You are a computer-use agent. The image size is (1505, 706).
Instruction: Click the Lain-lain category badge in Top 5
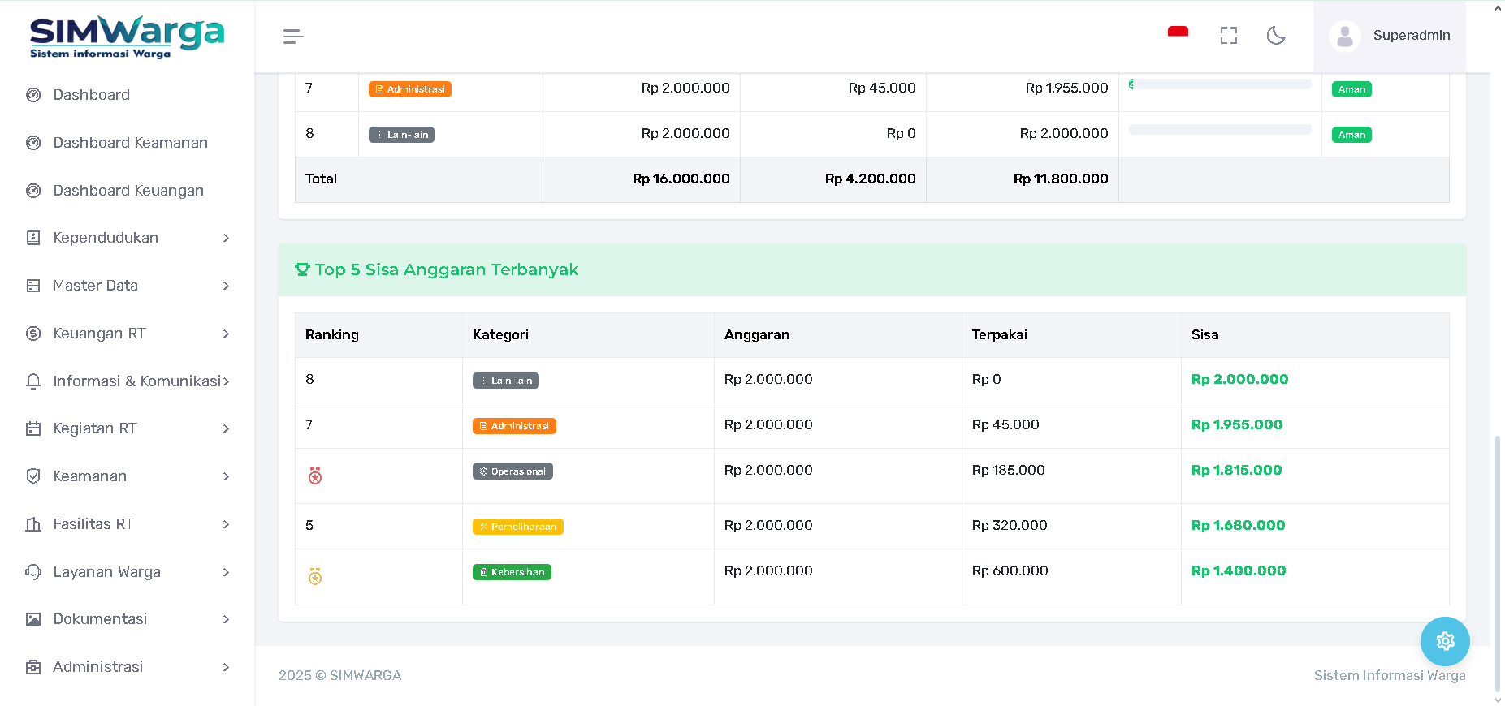(x=505, y=381)
